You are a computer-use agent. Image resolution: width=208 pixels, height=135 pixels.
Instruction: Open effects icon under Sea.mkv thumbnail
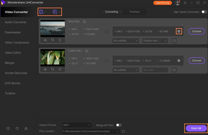(60, 40)
